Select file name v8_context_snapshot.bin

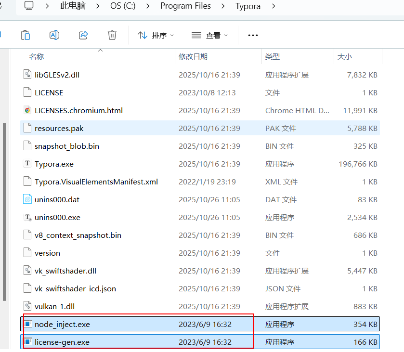tap(78, 235)
